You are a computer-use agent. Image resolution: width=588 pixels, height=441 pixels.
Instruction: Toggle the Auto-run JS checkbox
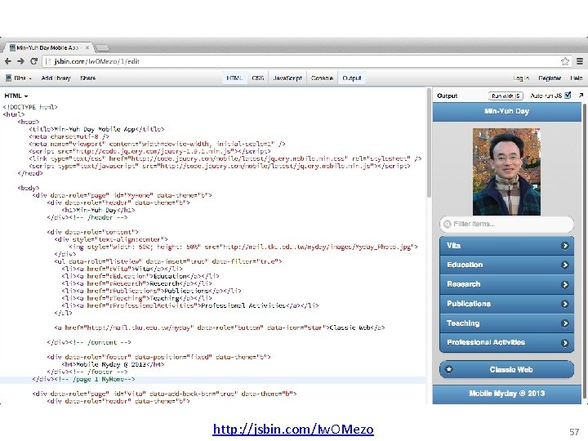(568, 96)
